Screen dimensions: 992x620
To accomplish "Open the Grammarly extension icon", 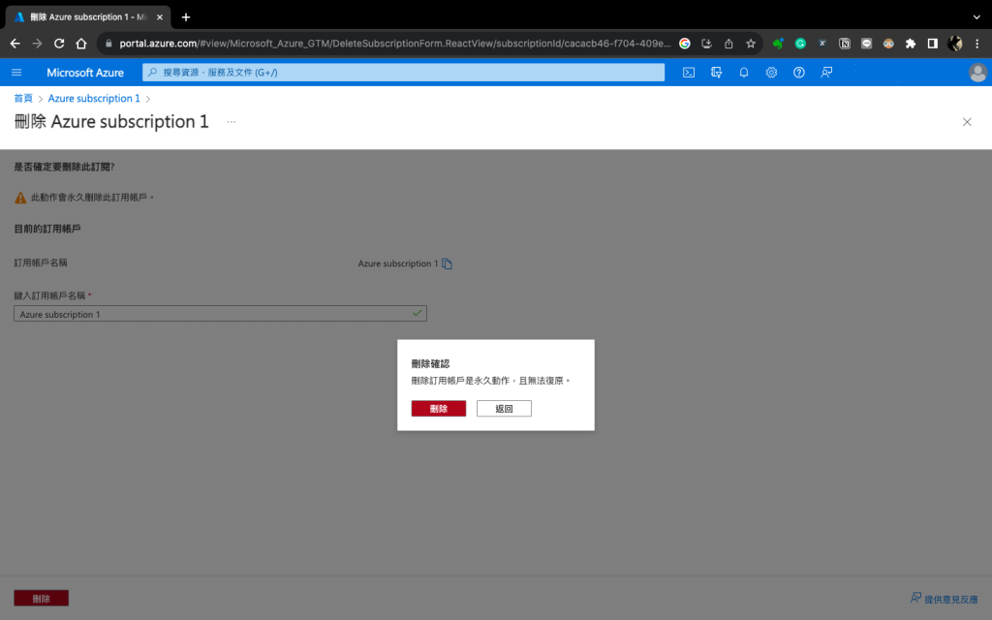I will point(800,44).
